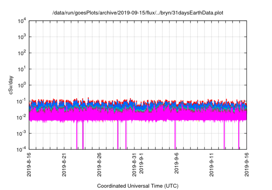The image size is (272, 190).
Task: Click the 10^-3 y-axis tick label
Action: click(21, 134)
